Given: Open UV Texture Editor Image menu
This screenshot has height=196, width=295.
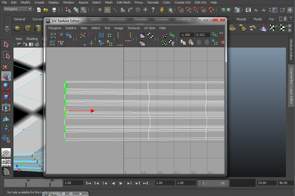Looking at the screenshot, I should pyautogui.click(x=118, y=28).
